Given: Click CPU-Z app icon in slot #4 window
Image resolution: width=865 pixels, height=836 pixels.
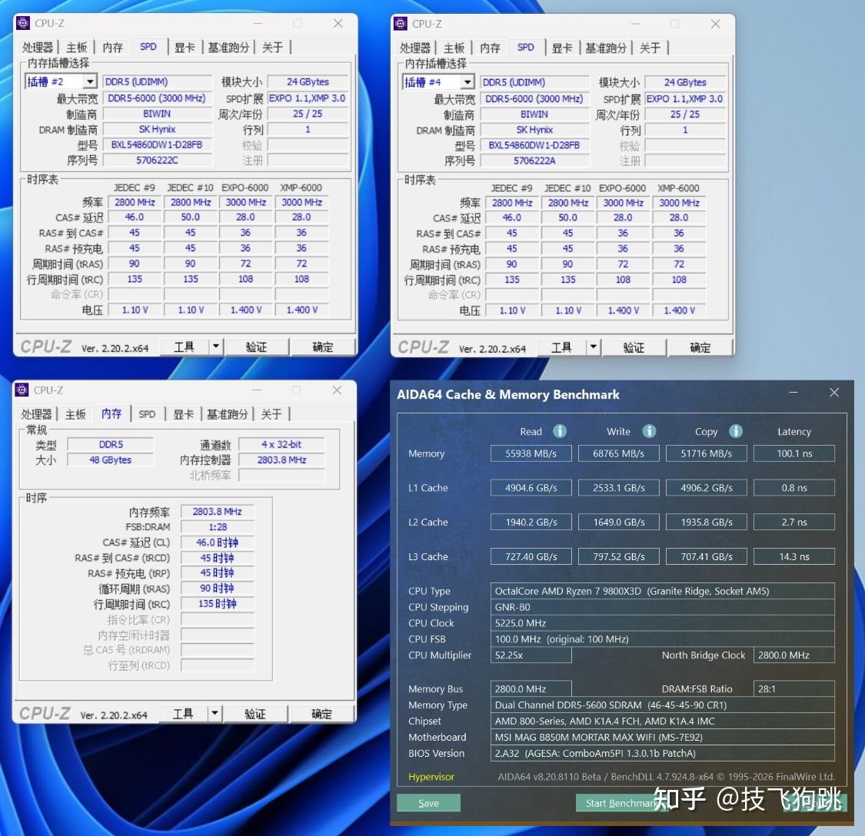Looking at the screenshot, I should coord(400,24).
